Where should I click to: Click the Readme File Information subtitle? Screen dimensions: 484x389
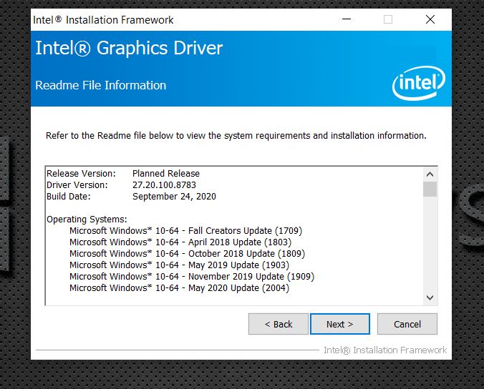[x=101, y=85]
